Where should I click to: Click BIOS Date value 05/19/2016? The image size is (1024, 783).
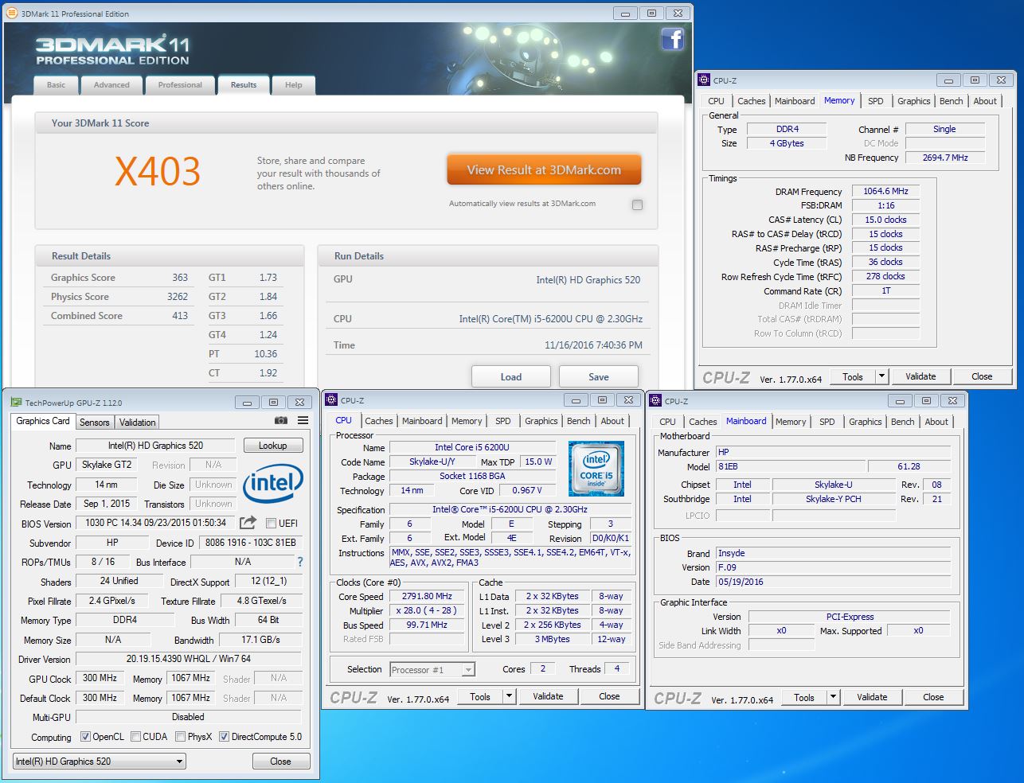(834, 582)
